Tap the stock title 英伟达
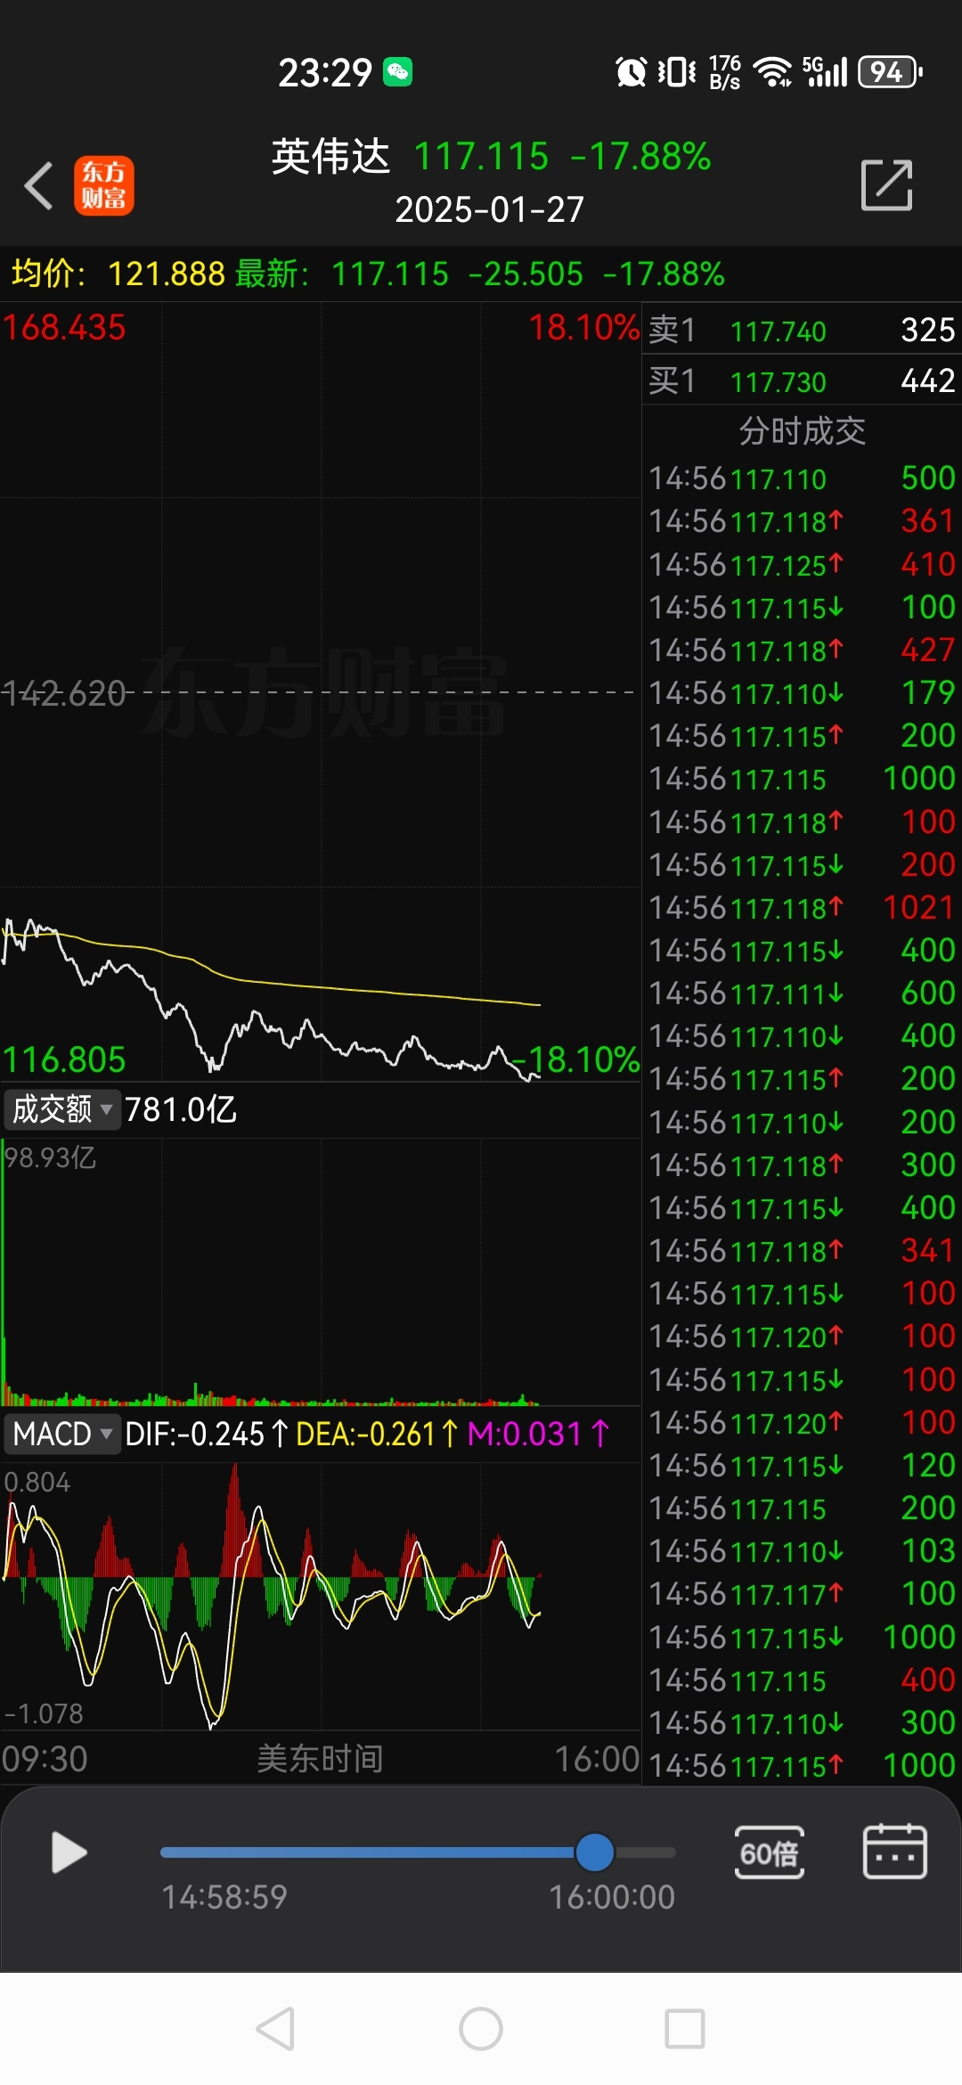Screen dimensions: 962x2085 pyautogui.click(x=330, y=156)
